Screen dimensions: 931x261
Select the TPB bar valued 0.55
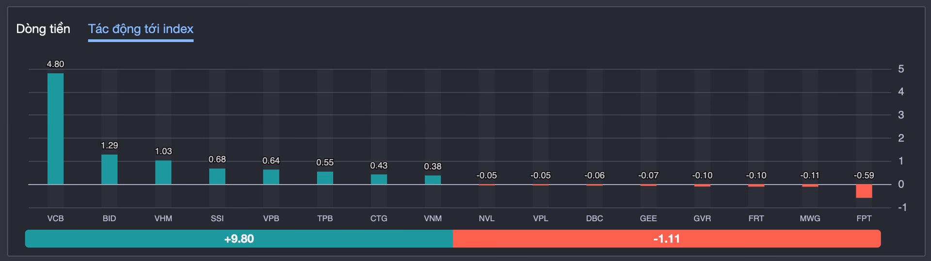[x=325, y=178]
